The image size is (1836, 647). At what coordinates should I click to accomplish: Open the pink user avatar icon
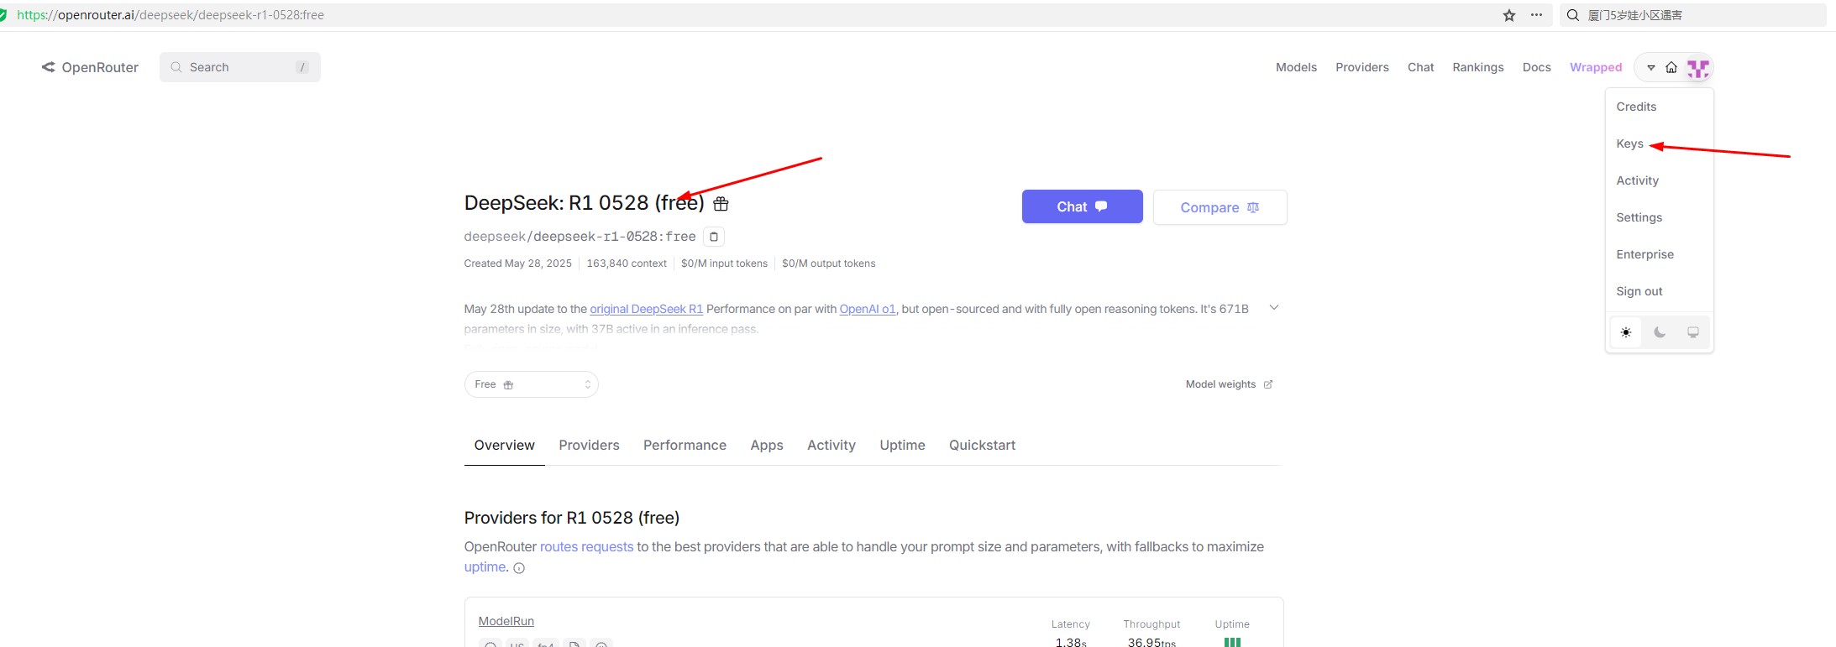point(1697,68)
